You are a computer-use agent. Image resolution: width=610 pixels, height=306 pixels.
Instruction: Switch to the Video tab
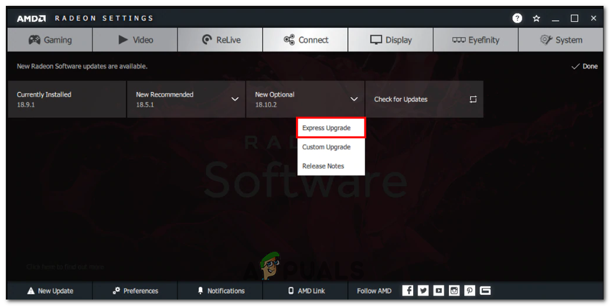(135, 40)
